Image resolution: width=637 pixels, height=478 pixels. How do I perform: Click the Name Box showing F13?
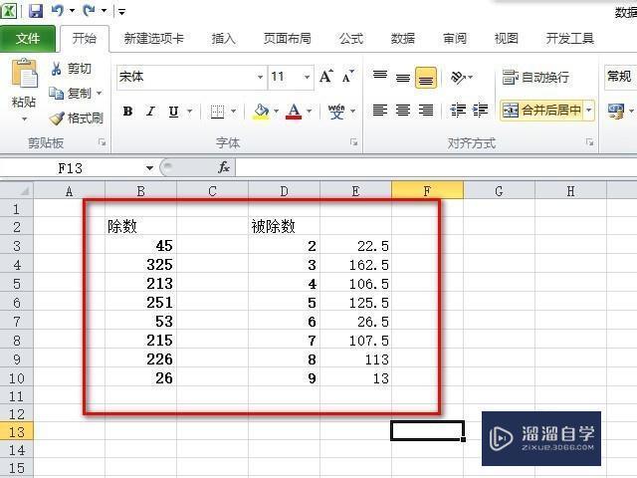pos(72,168)
